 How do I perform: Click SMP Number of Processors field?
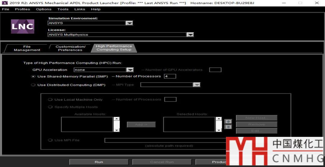(170, 76)
